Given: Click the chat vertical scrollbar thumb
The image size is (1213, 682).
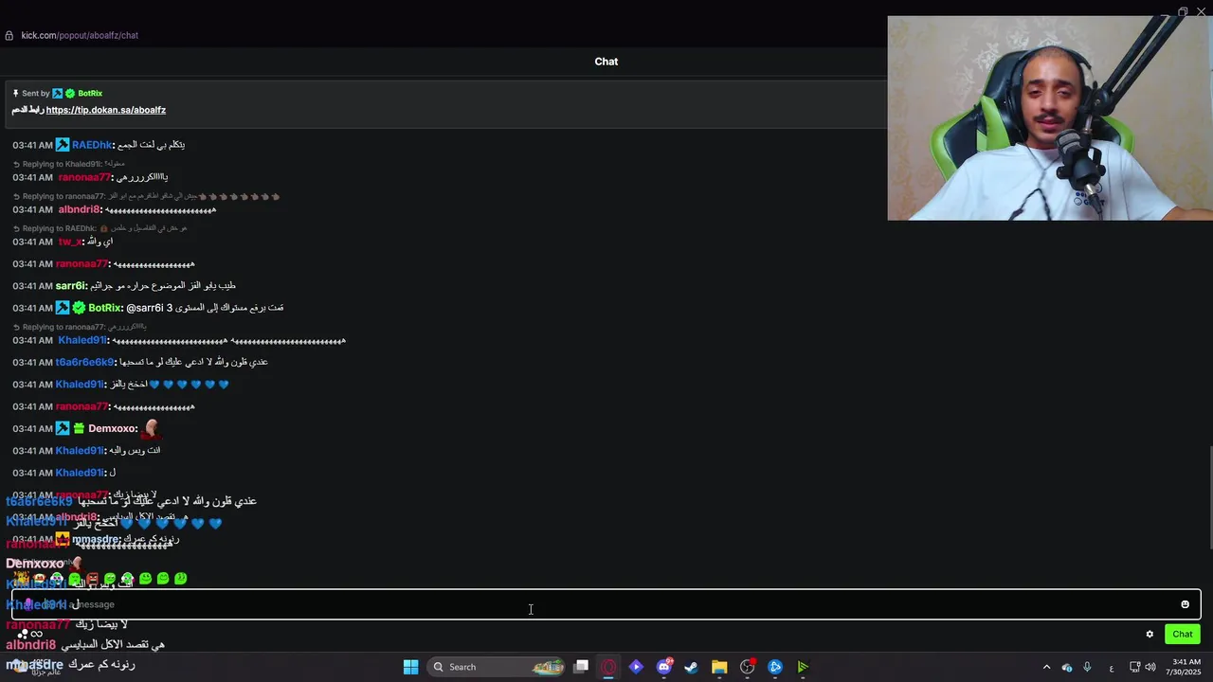Looking at the screenshot, I should click(1209, 496).
